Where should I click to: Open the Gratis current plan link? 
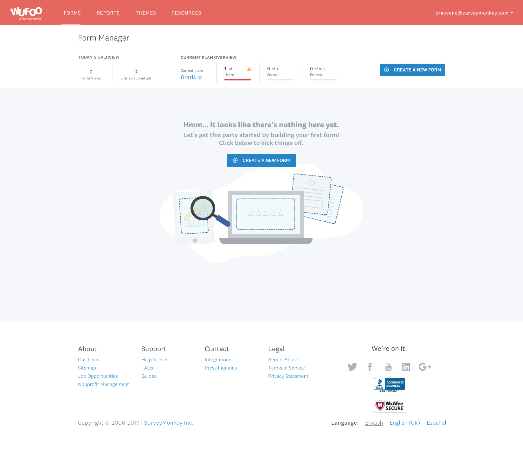click(x=188, y=77)
